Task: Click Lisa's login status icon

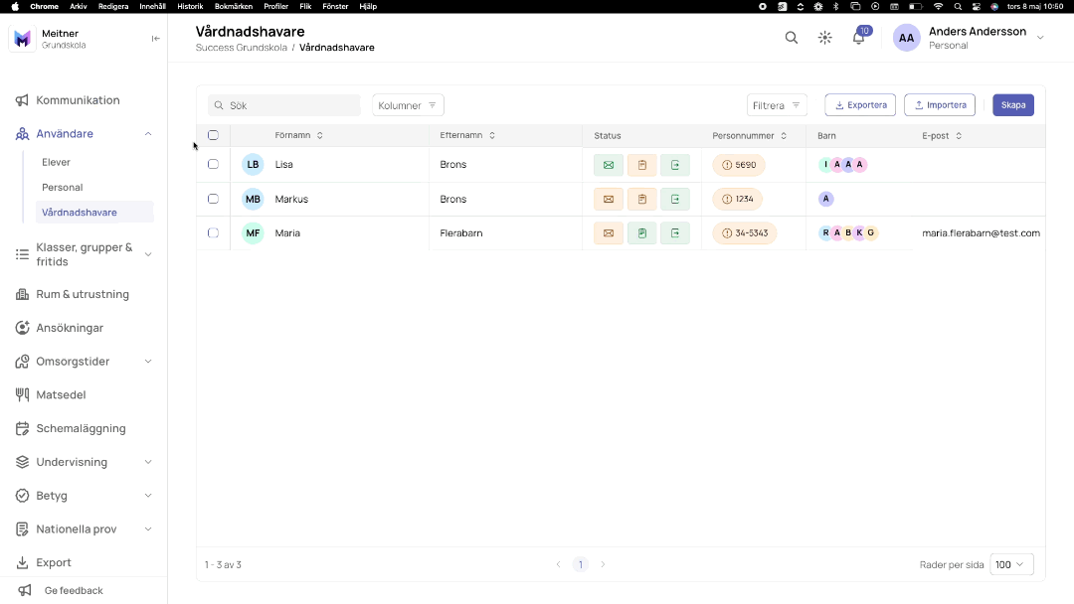Action: pos(674,165)
